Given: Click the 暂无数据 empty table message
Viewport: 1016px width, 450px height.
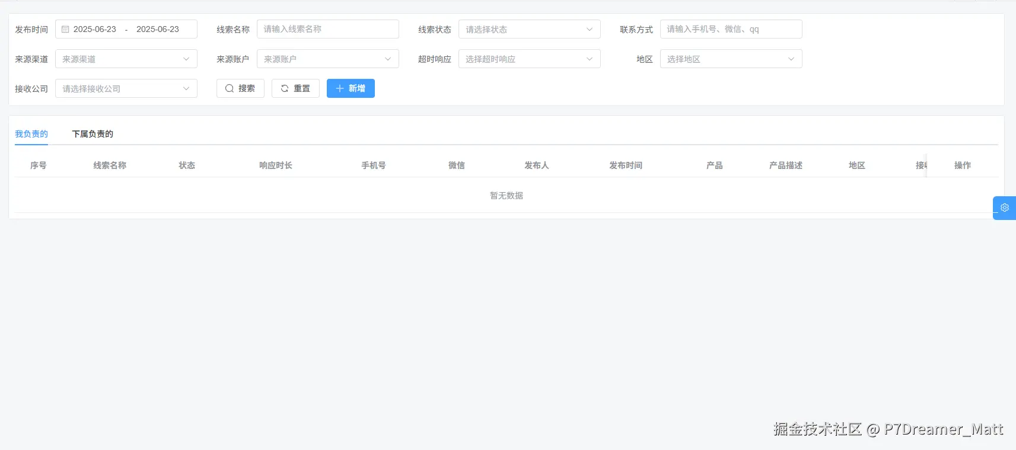Looking at the screenshot, I should (x=507, y=196).
